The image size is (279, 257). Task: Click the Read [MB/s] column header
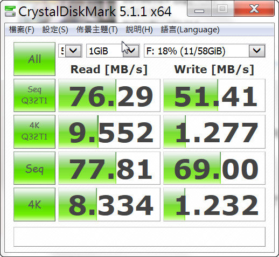coord(109,70)
